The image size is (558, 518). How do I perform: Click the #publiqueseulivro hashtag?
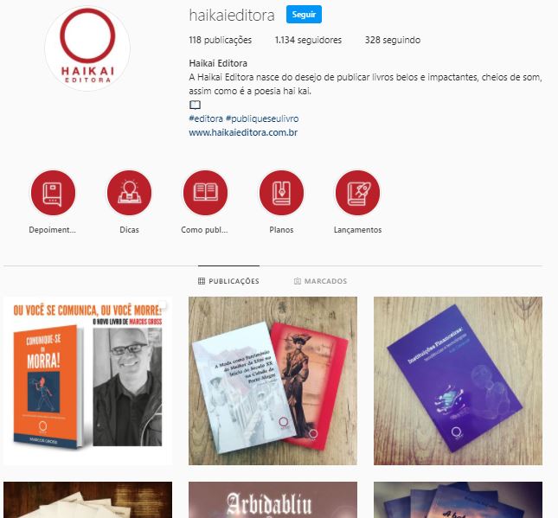pyautogui.click(x=262, y=118)
